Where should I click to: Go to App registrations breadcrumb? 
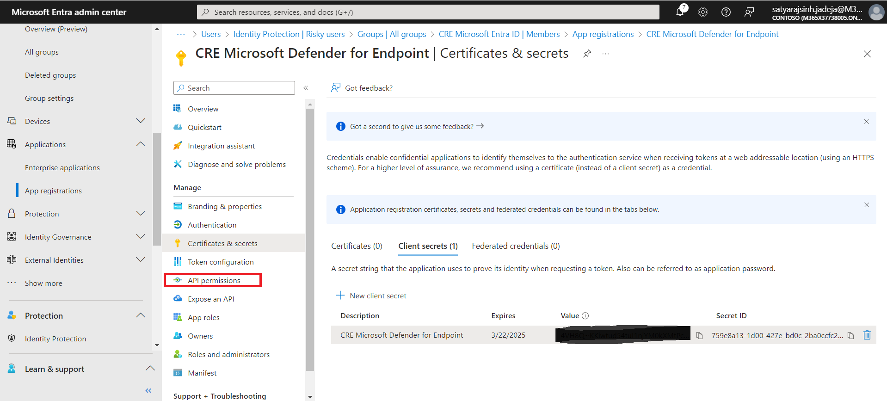tap(603, 34)
